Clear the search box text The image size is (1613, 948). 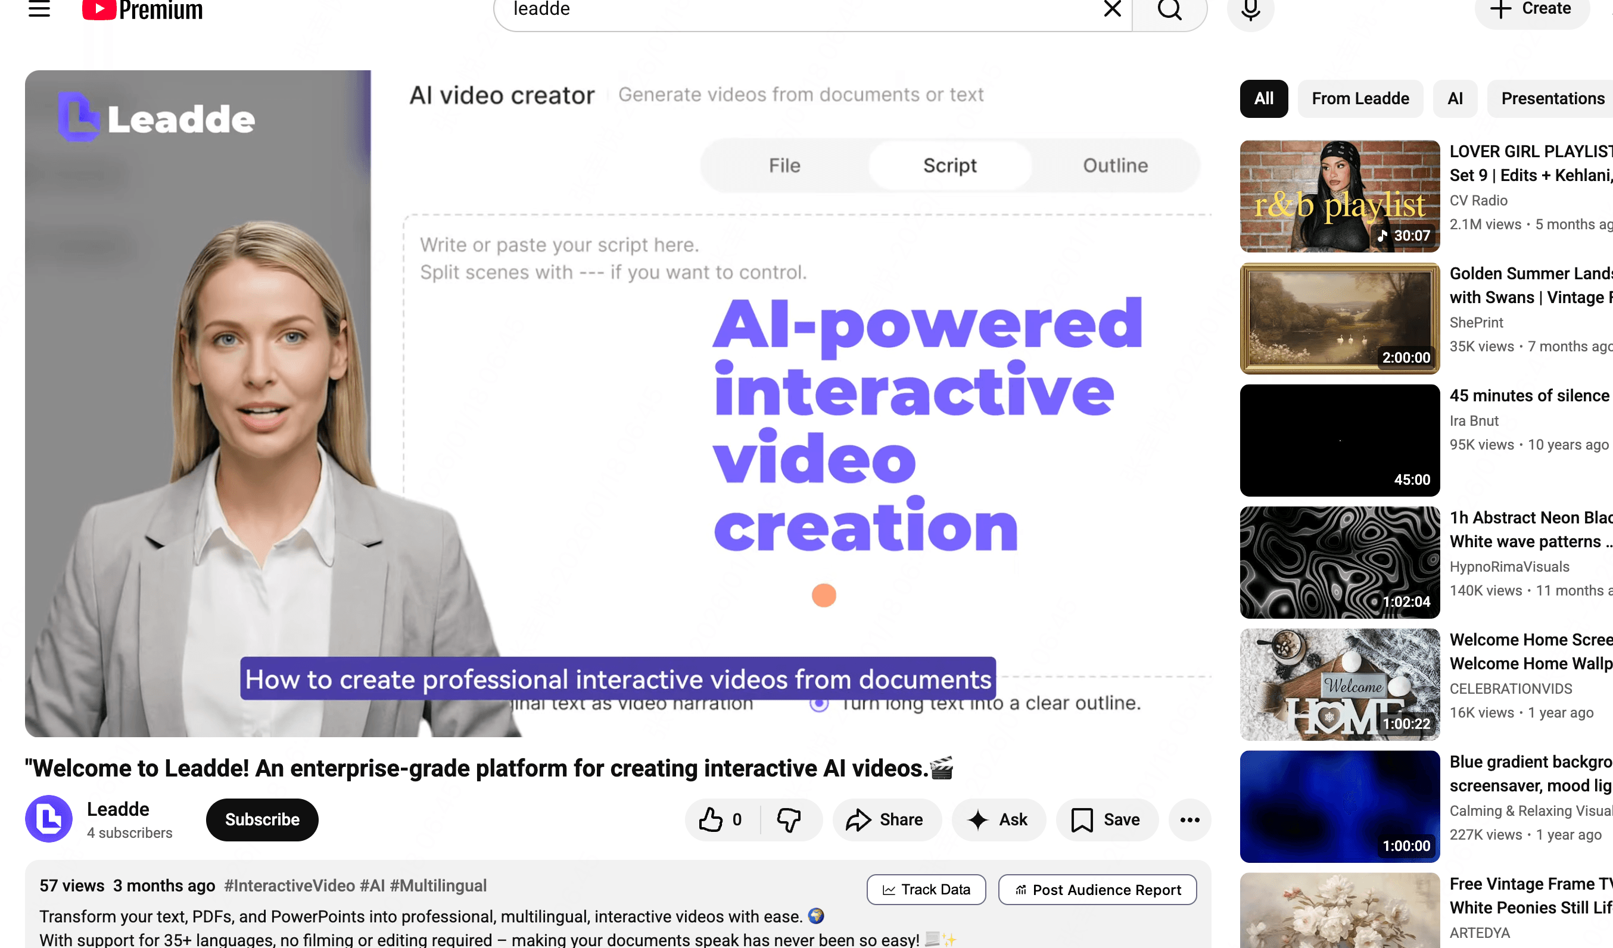[x=1113, y=9]
